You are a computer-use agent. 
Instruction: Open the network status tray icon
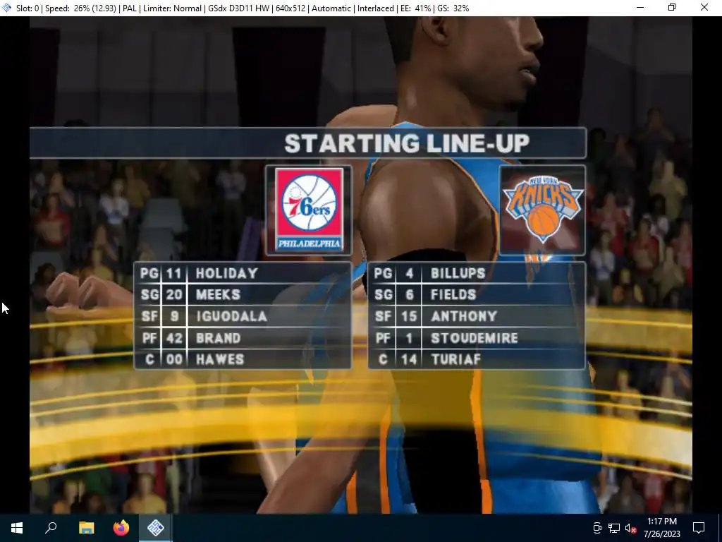click(614, 528)
